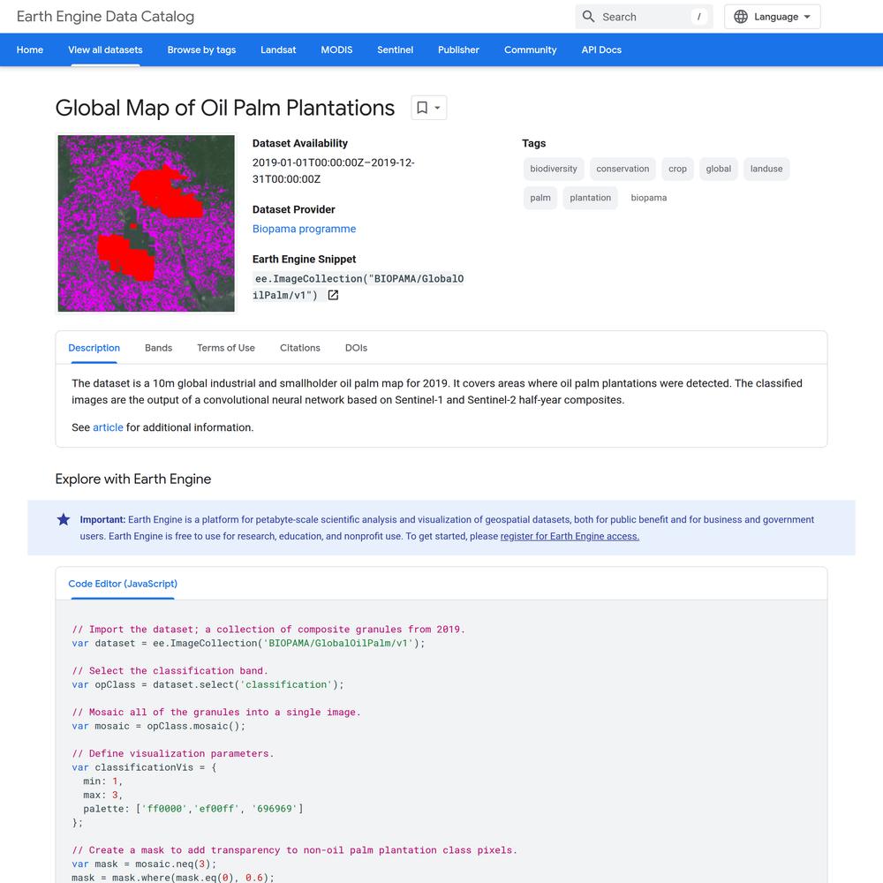883x883 pixels.
Task: Click register for Earth Engine access link
Action: tap(570, 536)
